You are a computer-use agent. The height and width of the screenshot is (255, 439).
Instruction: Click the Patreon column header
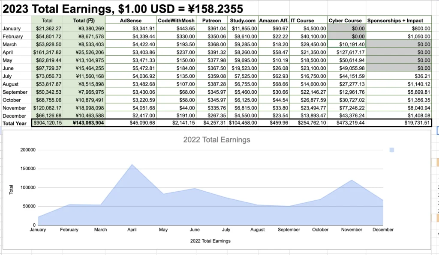pyautogui.click(x=212, y=20)
